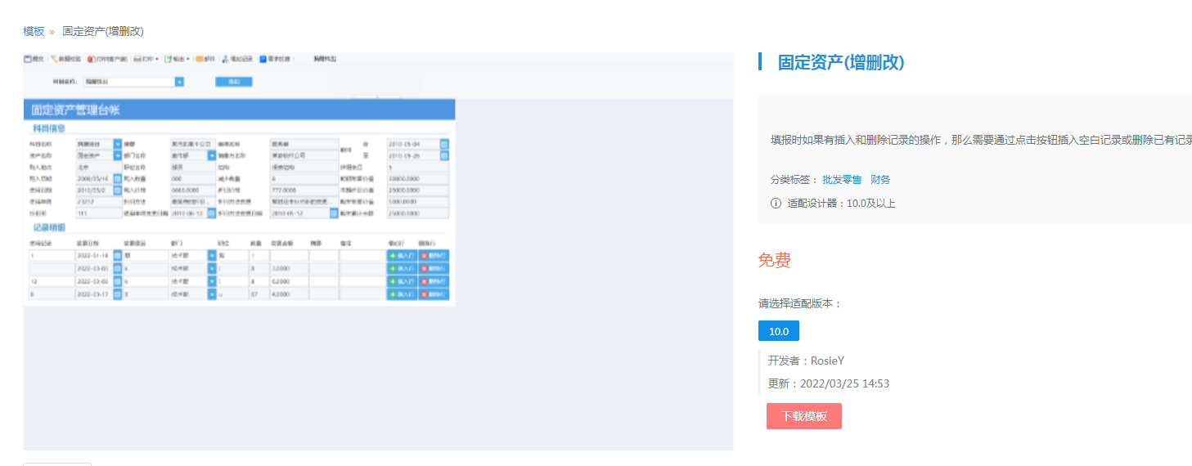This screenshot has width=1192, height=466.
Task: Click the 邮件 email icon in toolbar
Action: (200, 59)
